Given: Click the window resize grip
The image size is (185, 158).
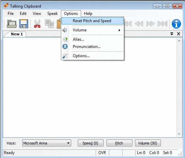Looking at the screenshot, I should coord(180,154).
